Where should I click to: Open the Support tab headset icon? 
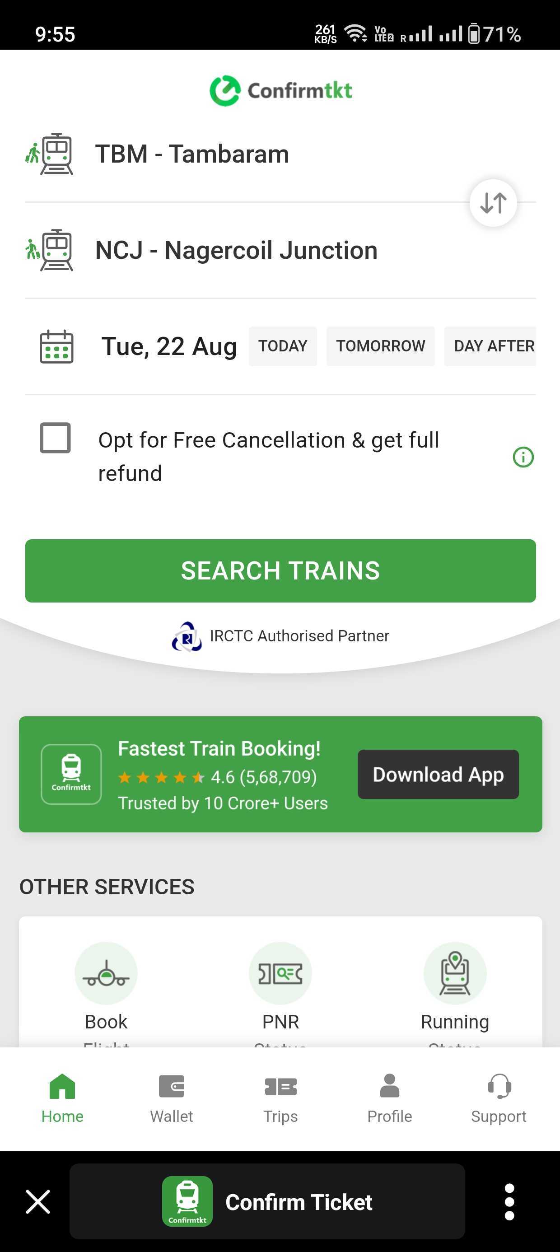[x=499, y=1086]
